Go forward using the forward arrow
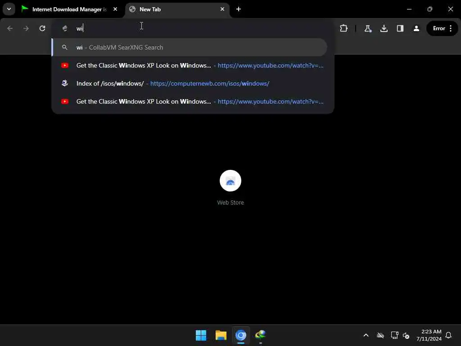 point(26,28)
